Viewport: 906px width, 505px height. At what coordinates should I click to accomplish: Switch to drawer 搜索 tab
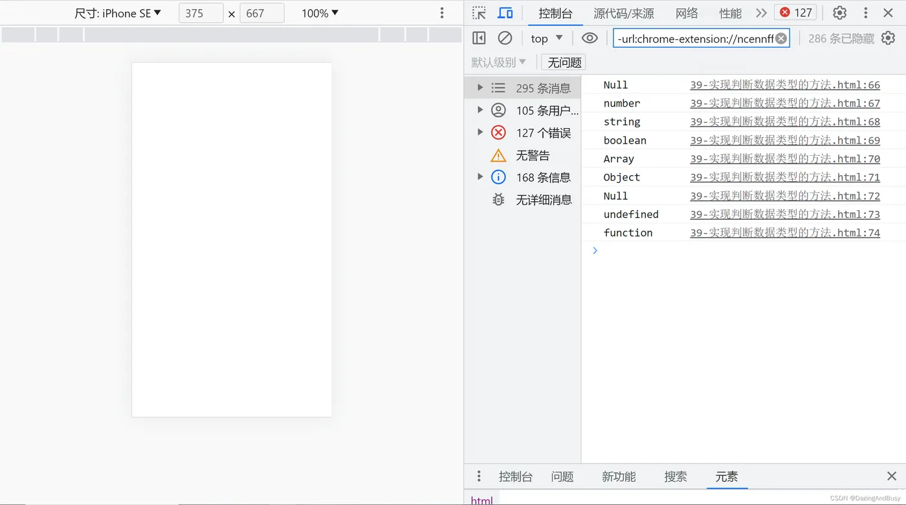(x=676, y=477)
